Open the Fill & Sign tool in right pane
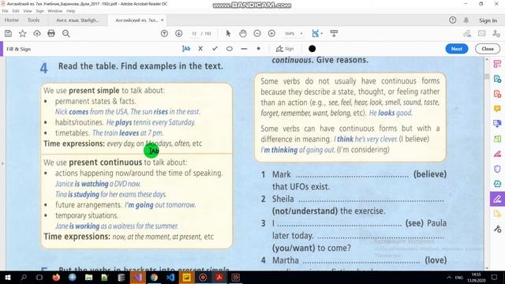Viewport: 505px width, 284px height. (x=497, y=199)
